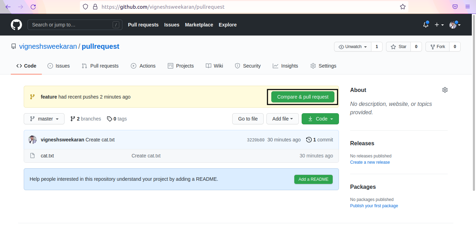
Task: Click the GitHub Octocat logo
Action: click(x=16, y=25)
